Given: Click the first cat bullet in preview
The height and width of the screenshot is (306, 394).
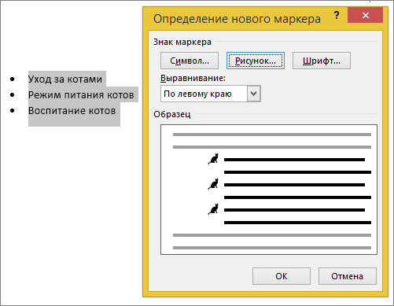Looking at the screenshot, I should 213,159.
